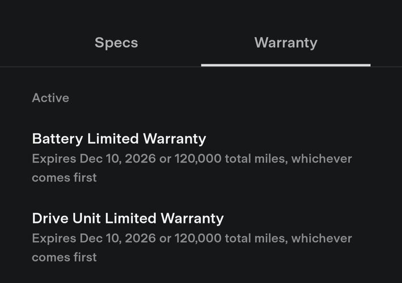Select the Warranty tab

click(286, 42)
